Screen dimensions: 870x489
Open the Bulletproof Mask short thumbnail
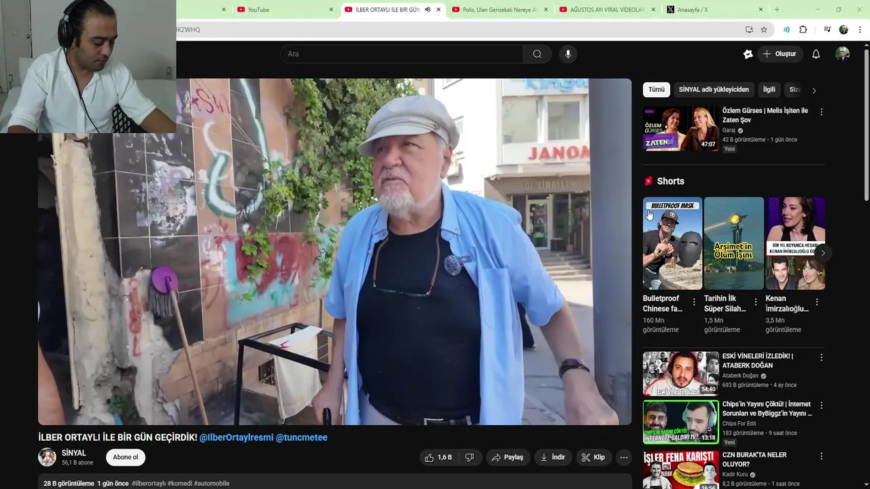point(672,243)
